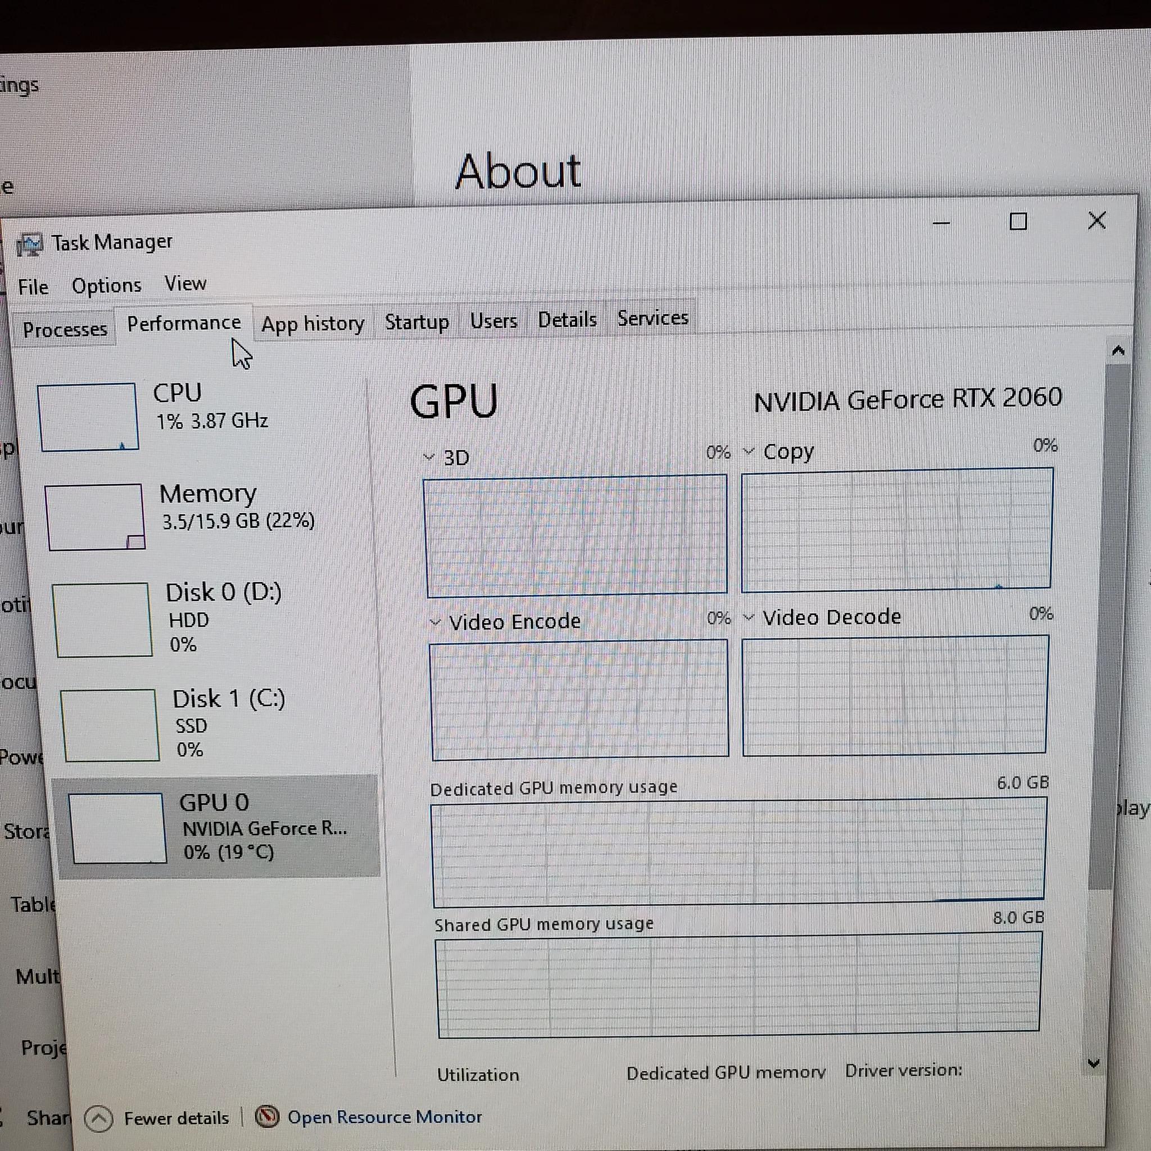Click the CPU mini graph thumbnail

(x=88, y=416)
